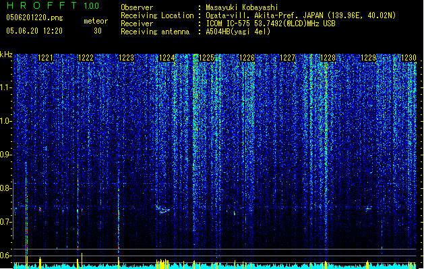Click the 1227 time marker
This screenshot has width=424, height=269.
click(287, 58)
